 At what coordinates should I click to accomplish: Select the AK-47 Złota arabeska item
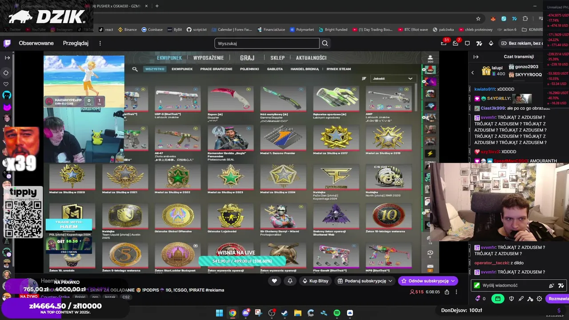(177, 143)
